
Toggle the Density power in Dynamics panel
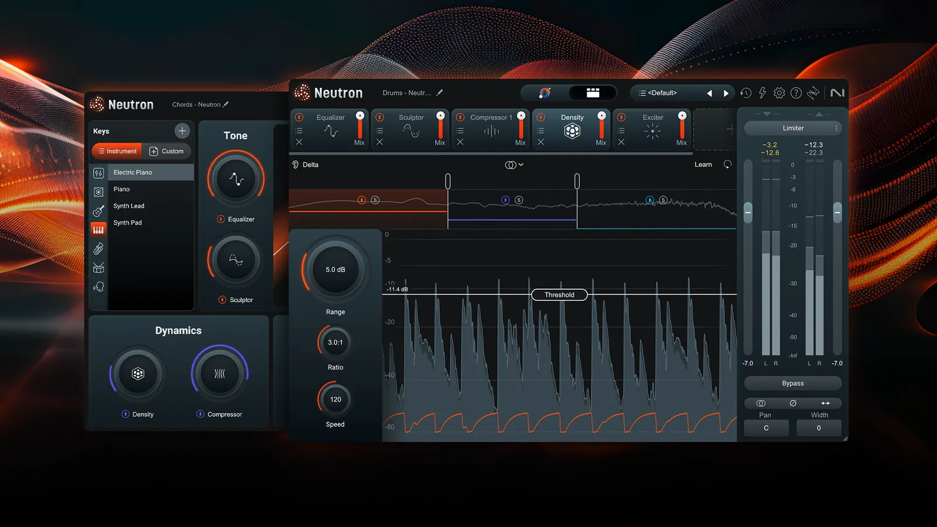tap(125, 414)
